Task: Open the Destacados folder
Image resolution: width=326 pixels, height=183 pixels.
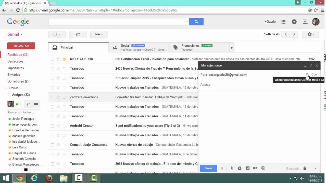Action: [x=15, y=61]
